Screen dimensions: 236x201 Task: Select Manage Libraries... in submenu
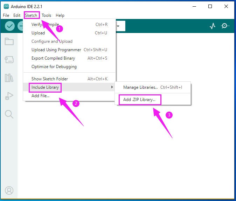(153, 87)
